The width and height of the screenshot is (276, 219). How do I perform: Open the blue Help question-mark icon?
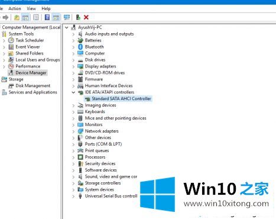pos(47,17)
